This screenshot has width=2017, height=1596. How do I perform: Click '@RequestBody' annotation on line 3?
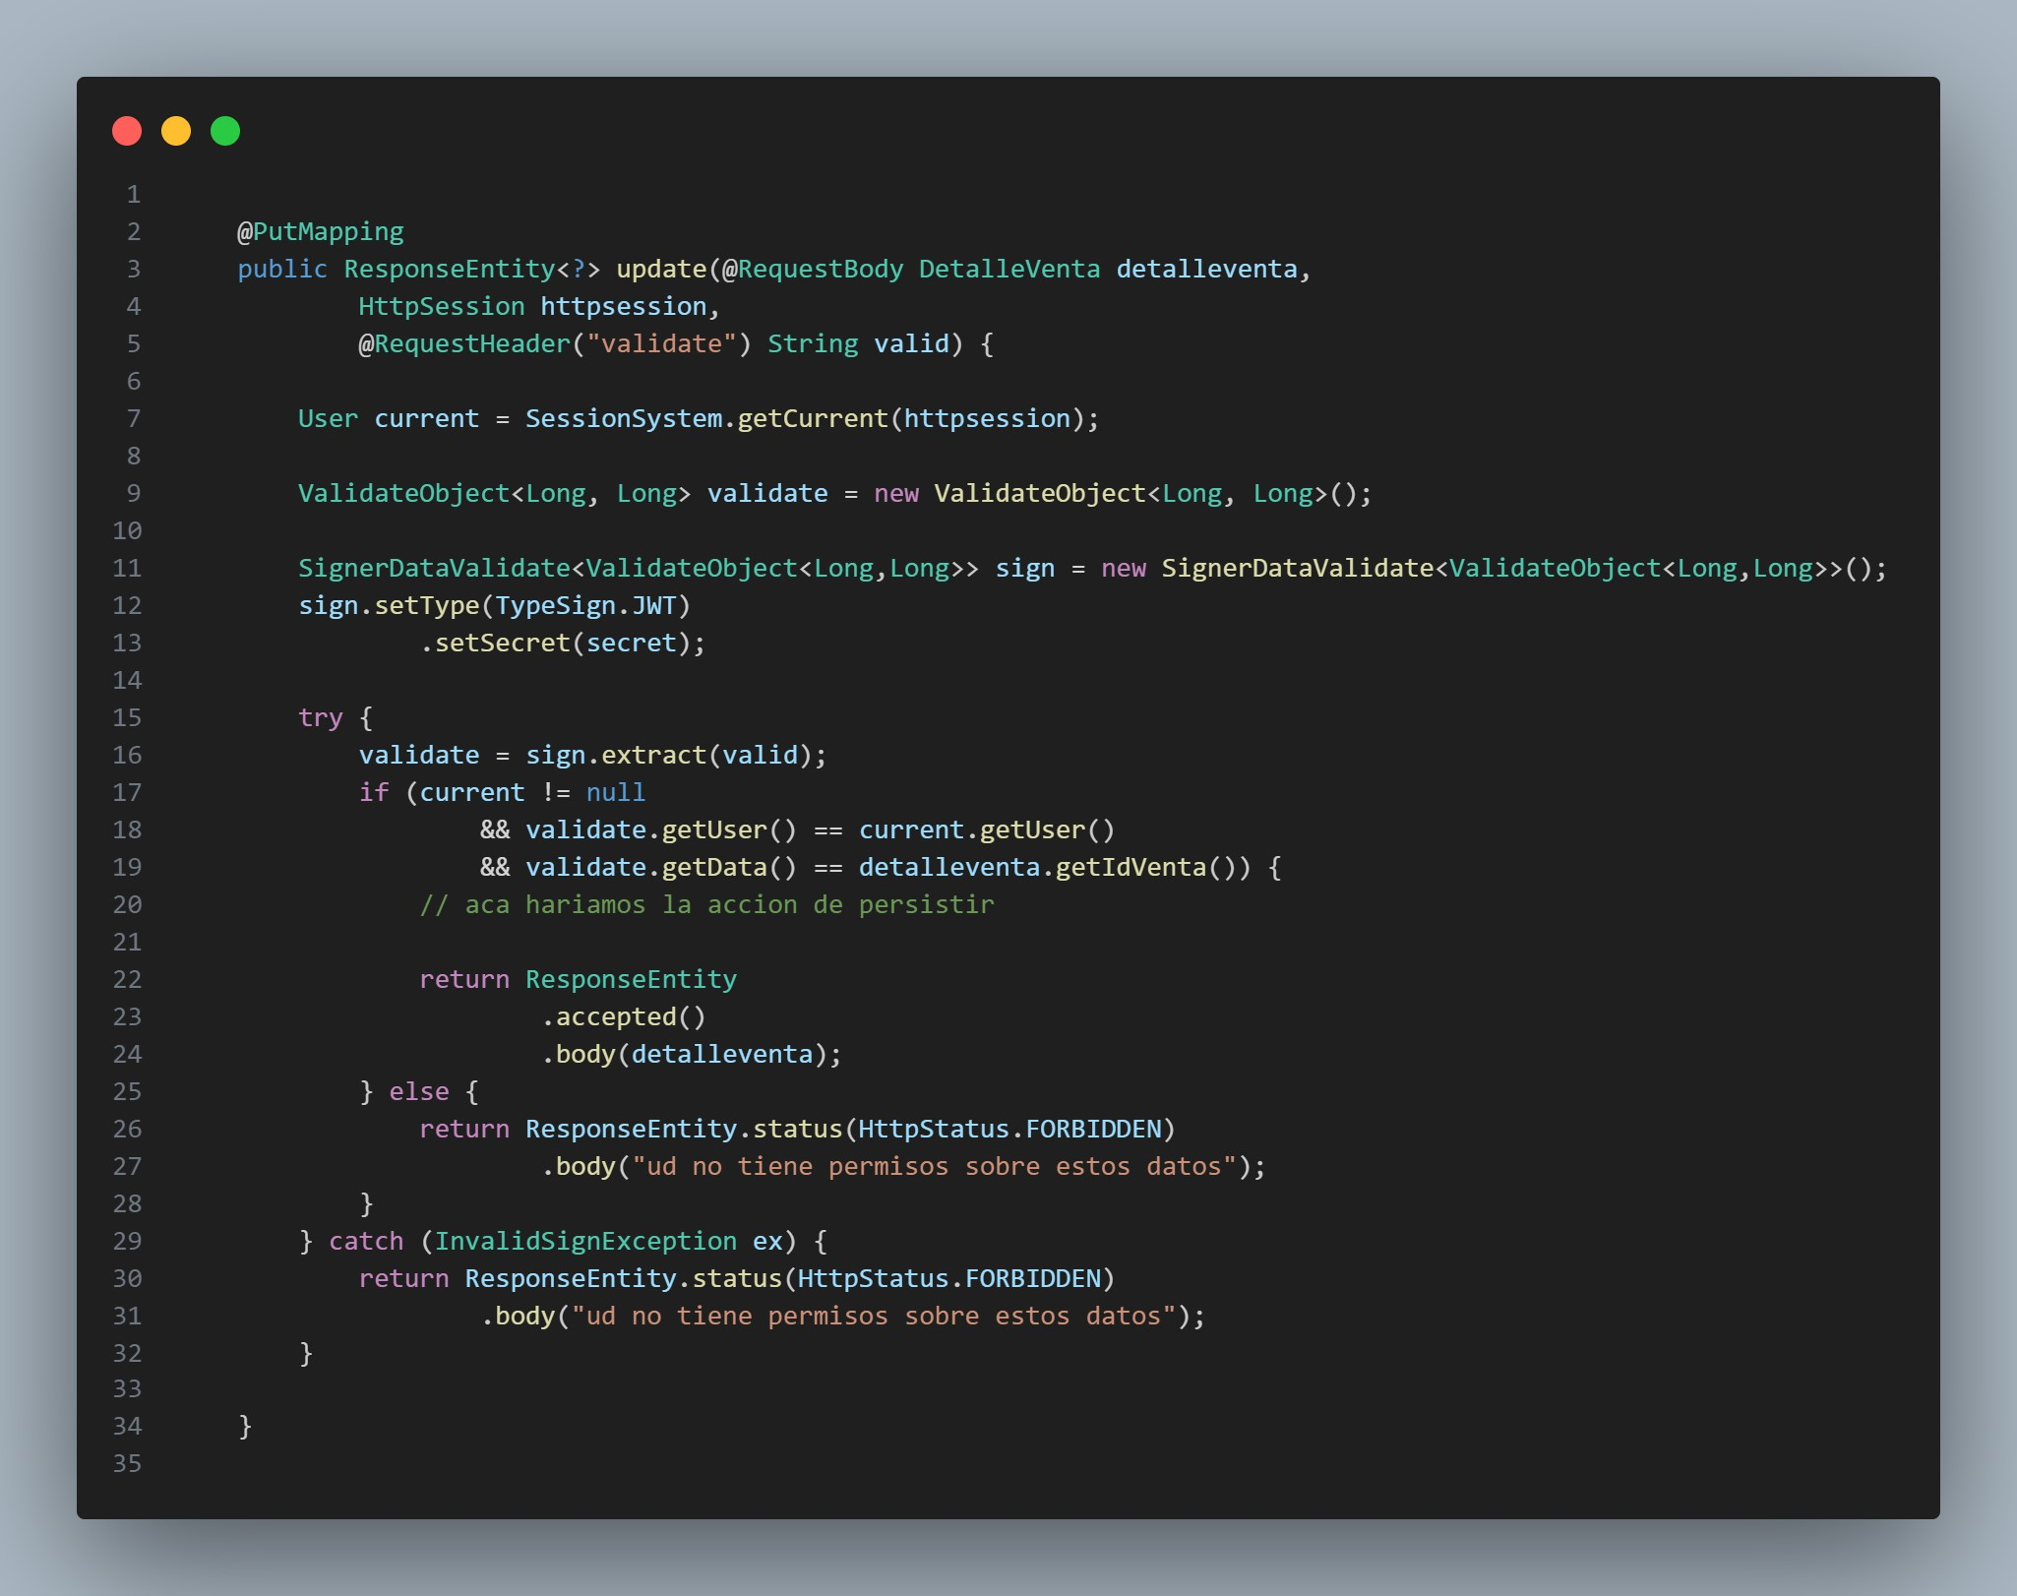coord(813,270)
